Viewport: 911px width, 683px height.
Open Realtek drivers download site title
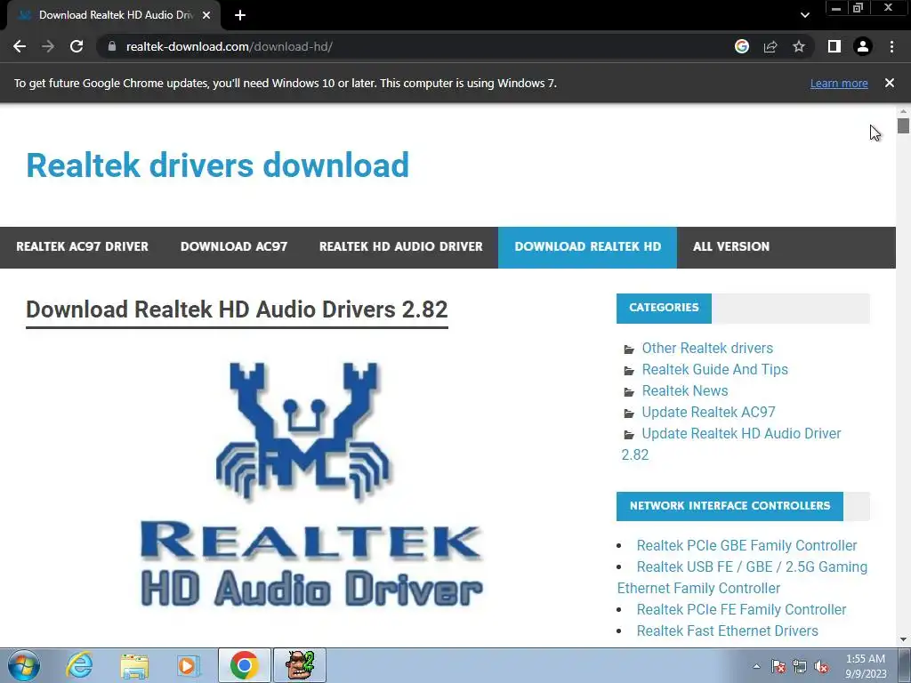click(x=217, y=165)
